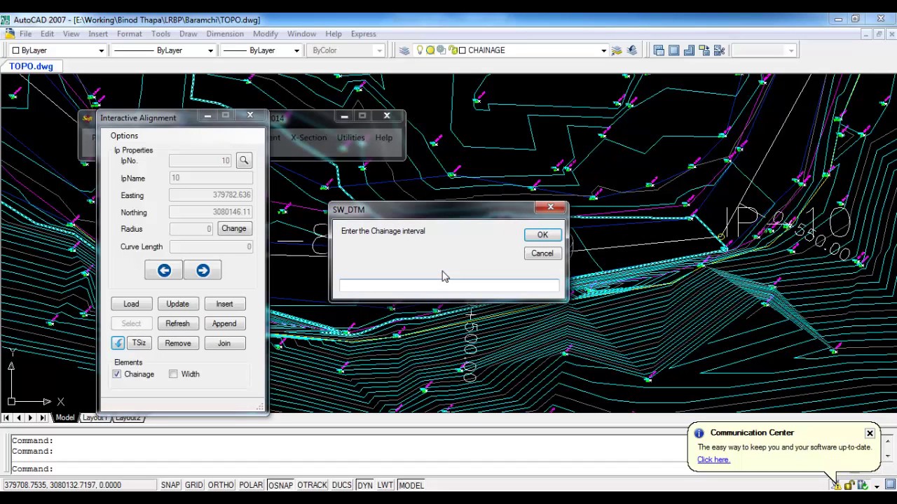Toggle POLAR tracking in status bar
Image resolution: width=897 pixels, height=504 pixels.
click(x=251, y=485)
